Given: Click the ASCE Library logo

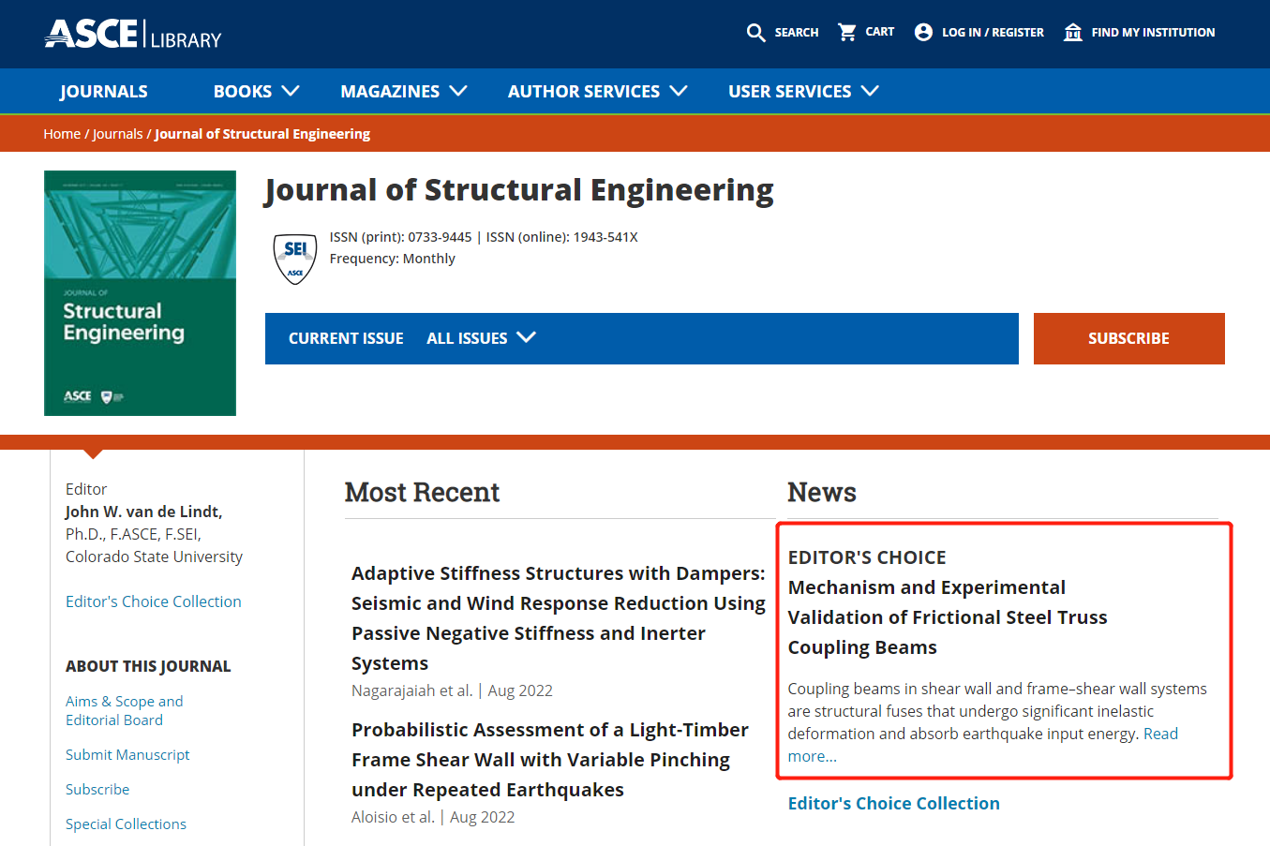Looking at the screenshot, I should coord(133,35).
